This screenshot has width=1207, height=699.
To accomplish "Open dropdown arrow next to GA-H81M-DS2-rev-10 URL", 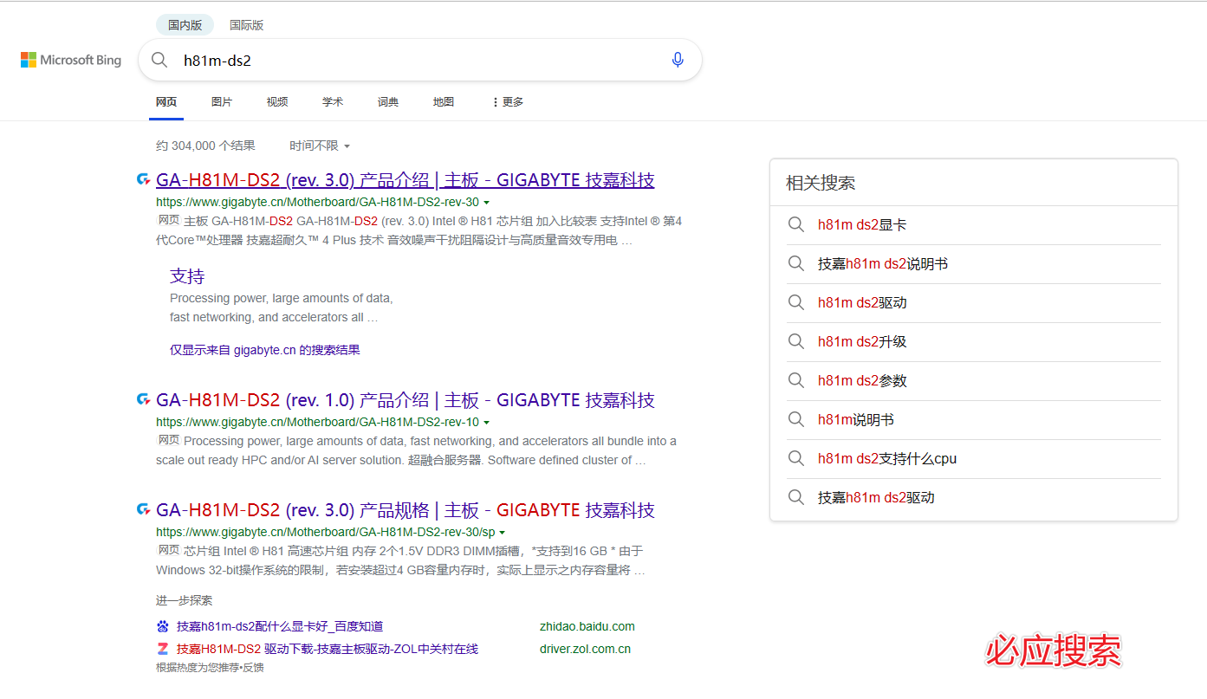I will [487, 423].
